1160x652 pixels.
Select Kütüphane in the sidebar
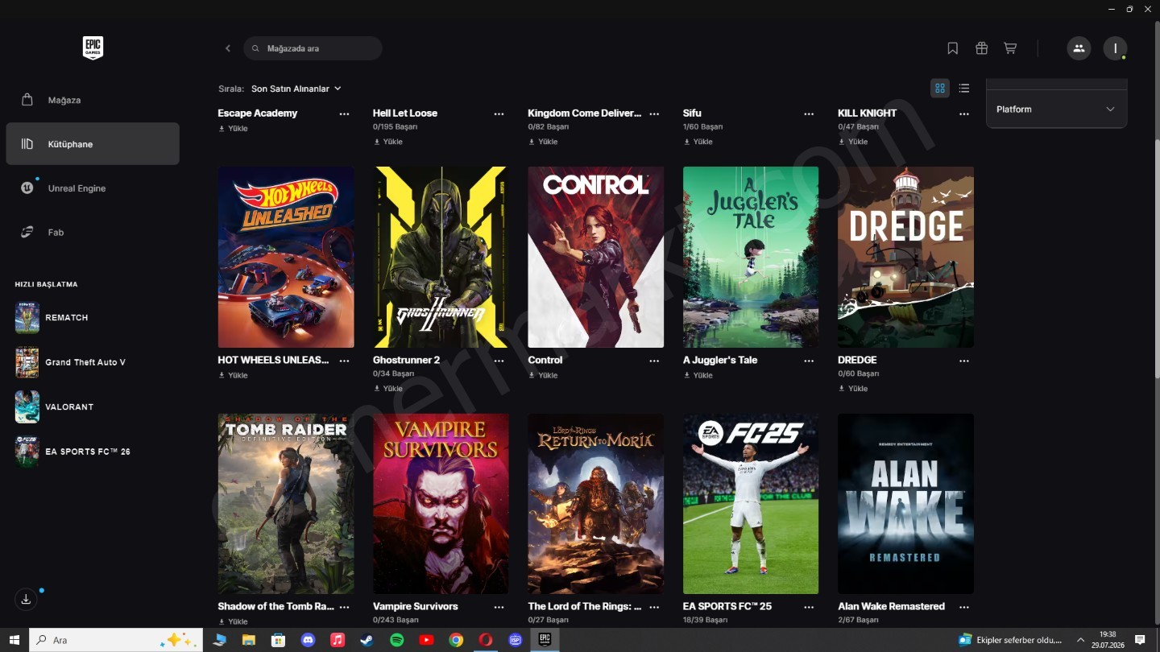93,144
